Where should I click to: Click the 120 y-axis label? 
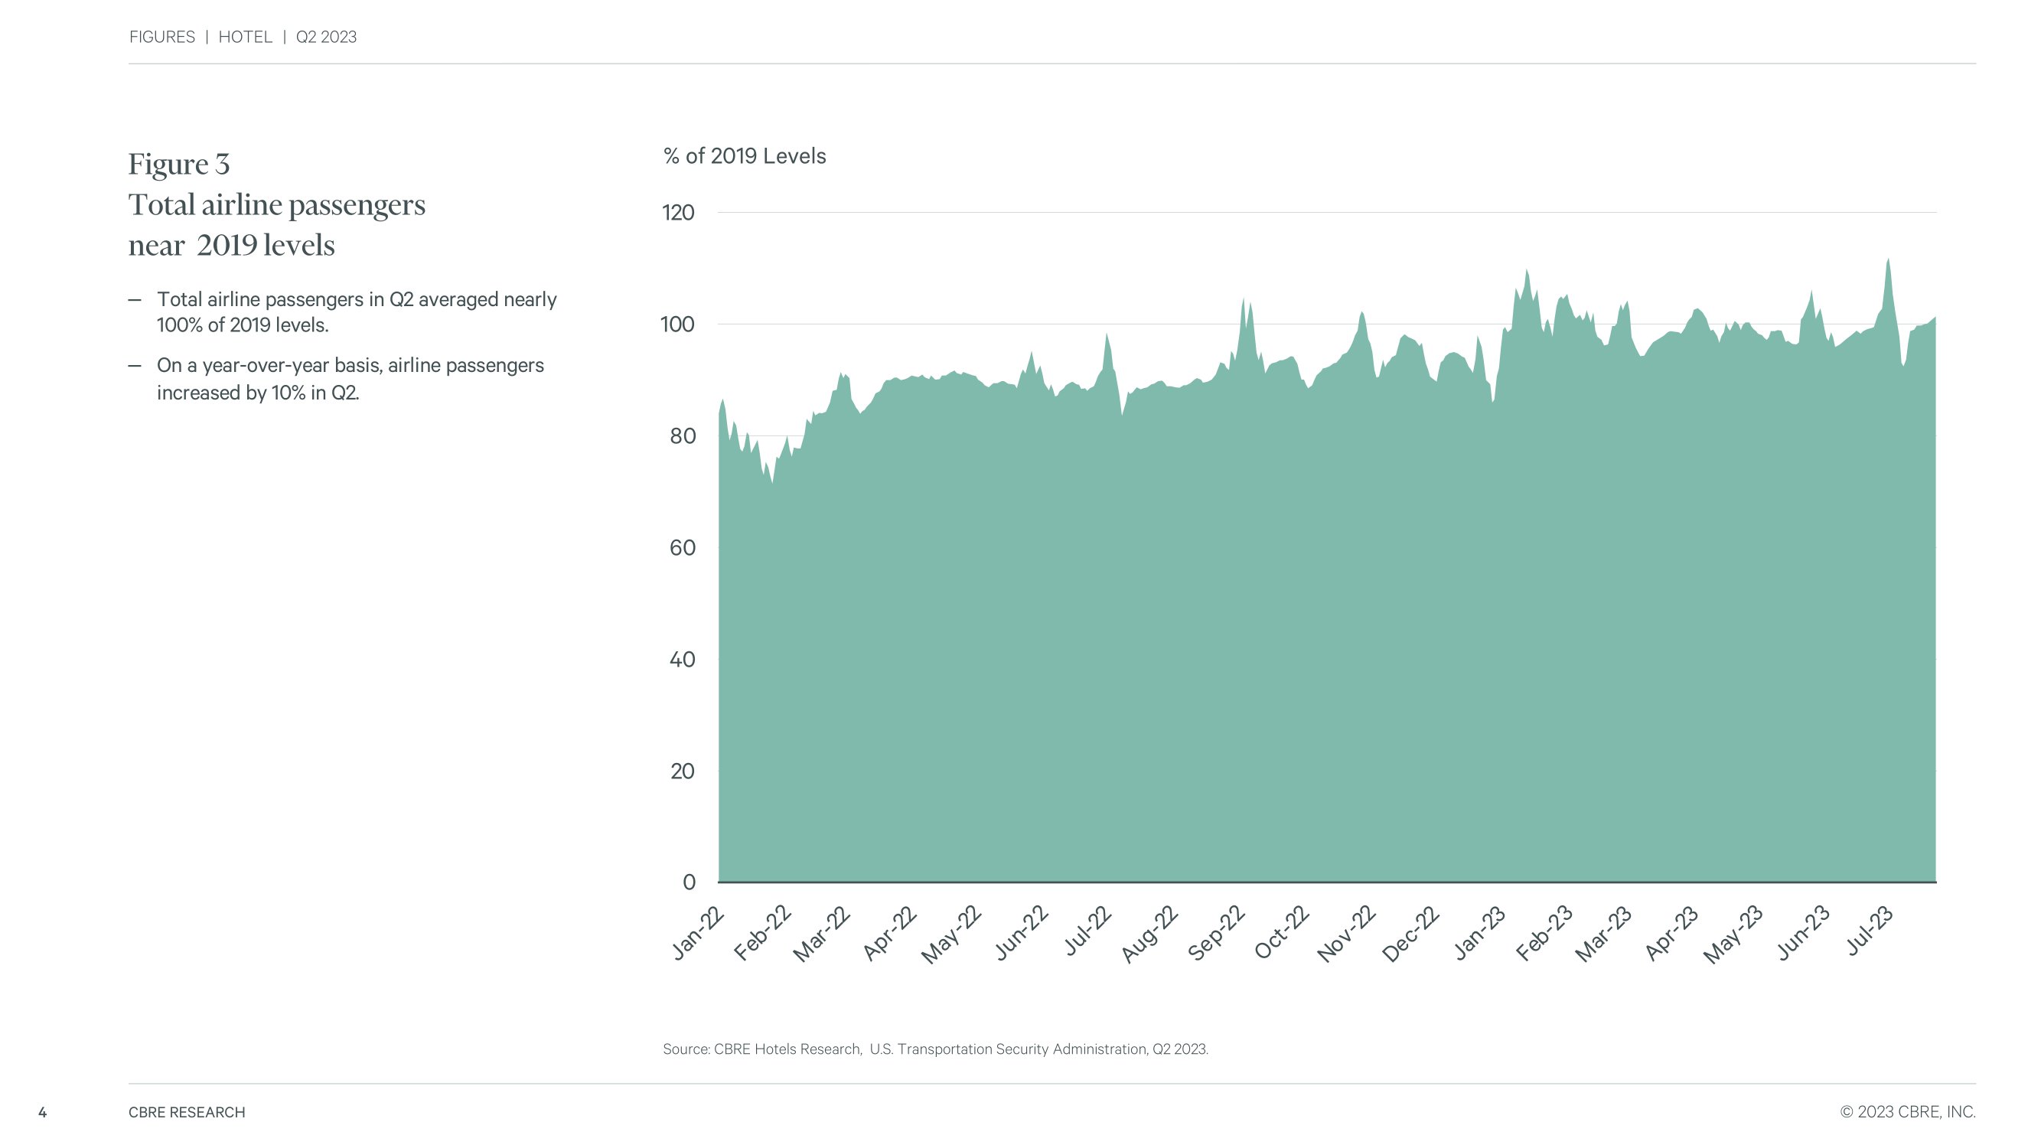click(678, 213)
